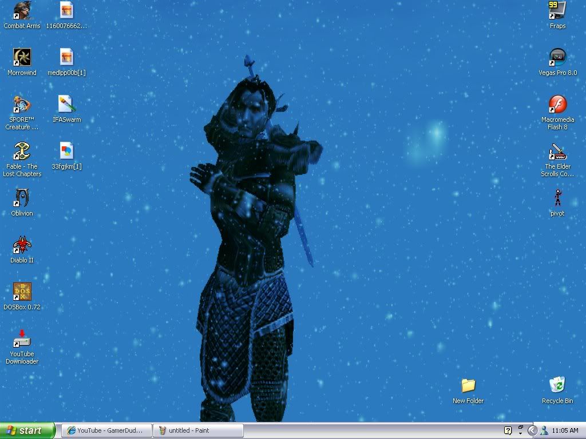
Task: Open the language bar options arrow
Action: (521, 434)
